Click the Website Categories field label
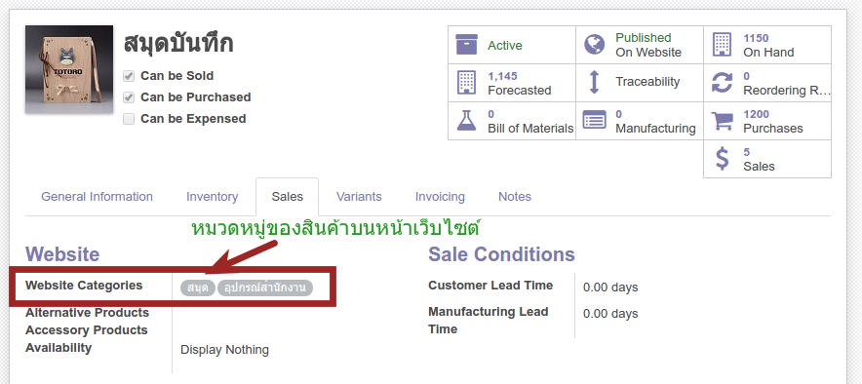The image size is (862, 384). pos(84,286)
